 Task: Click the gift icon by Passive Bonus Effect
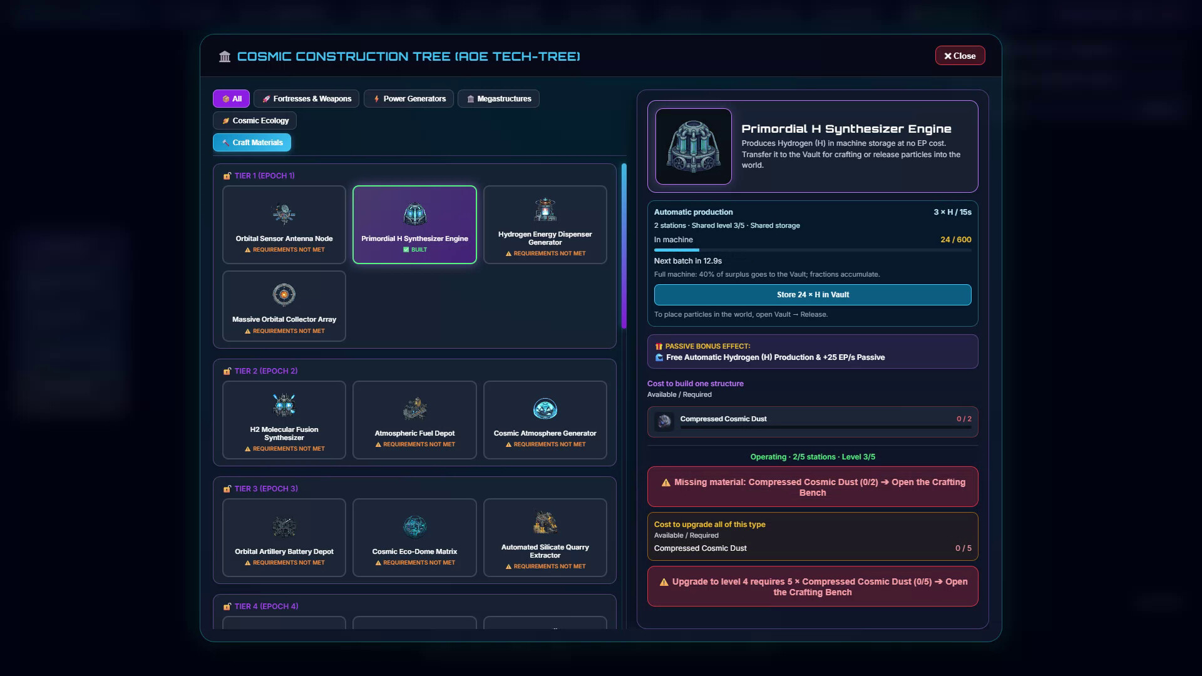(659, 346)
